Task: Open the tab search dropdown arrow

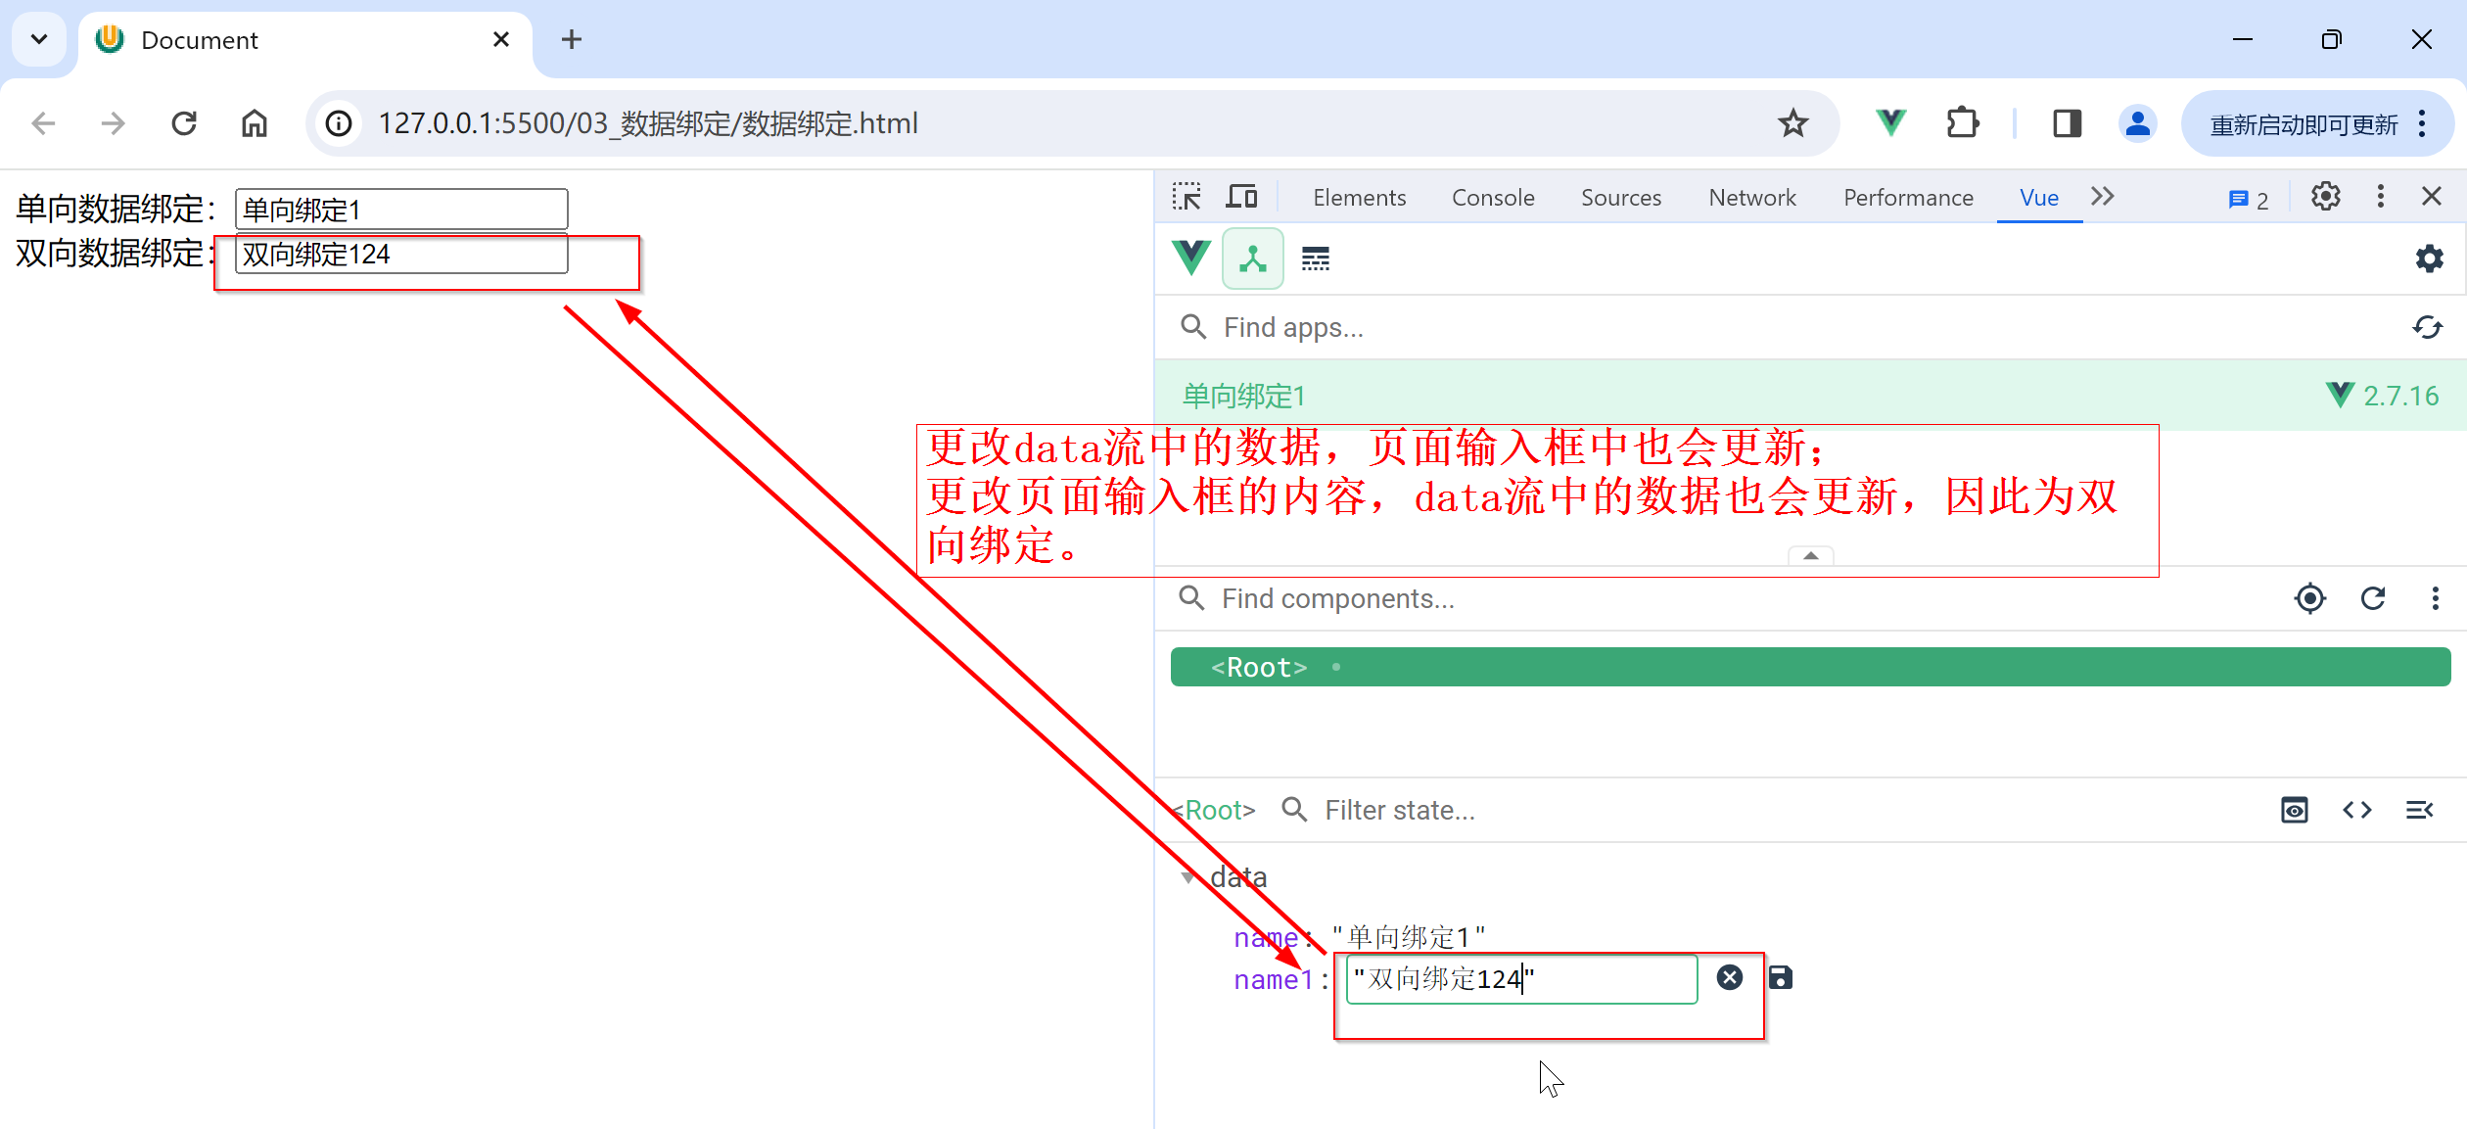Action: tap(39, 39)
